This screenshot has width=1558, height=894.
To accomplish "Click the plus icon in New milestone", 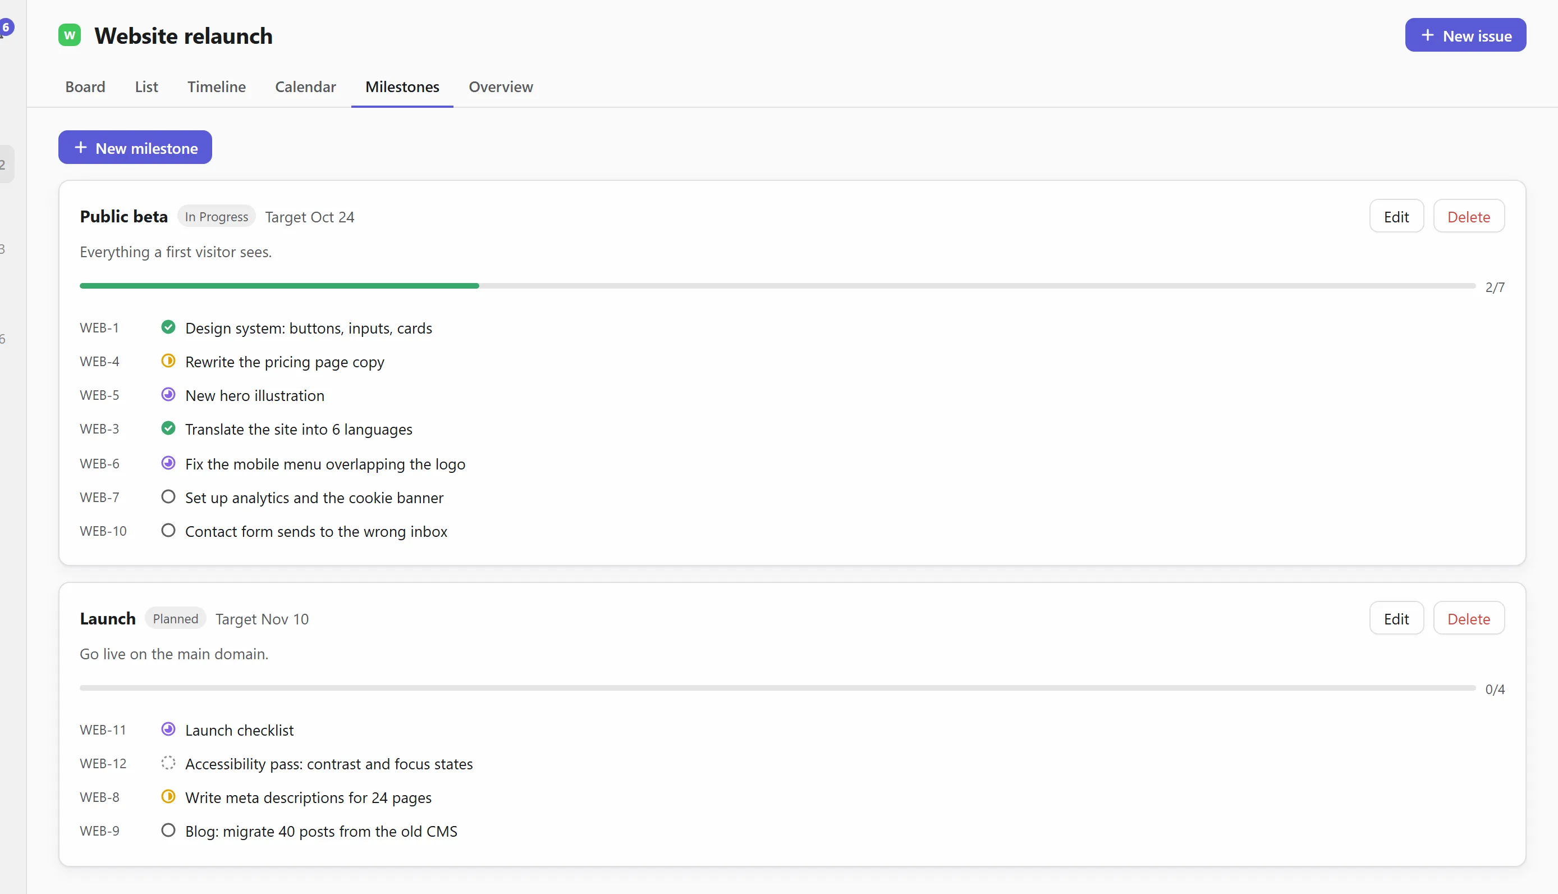I will click(x=80, y=147).
